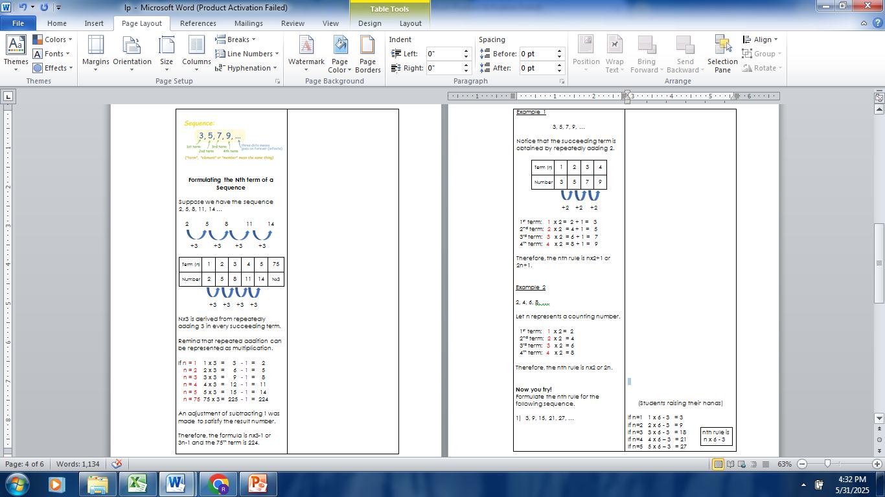This screenshot has width=885, height=497.
Task: Switch to Print Layout view
Action: (718, 464)
